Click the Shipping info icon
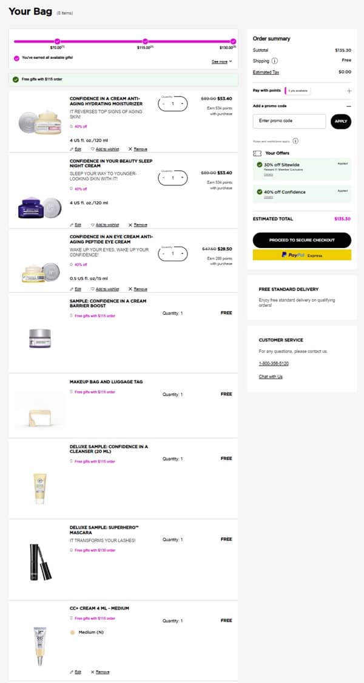The image size is (364, 683). pos(275,61)
